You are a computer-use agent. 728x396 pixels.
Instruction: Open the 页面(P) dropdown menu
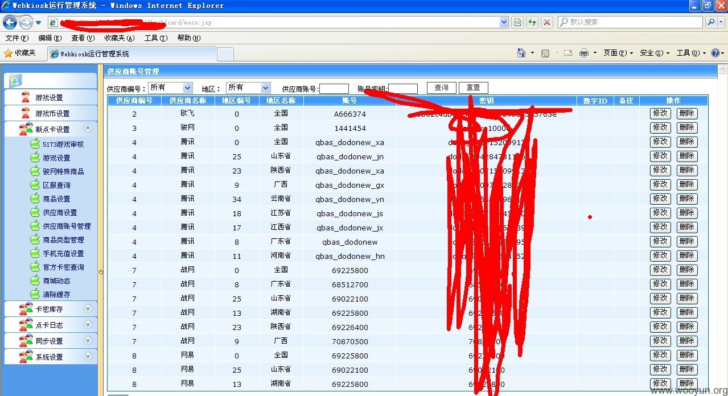pyautogui.click(x=618, y=53)
